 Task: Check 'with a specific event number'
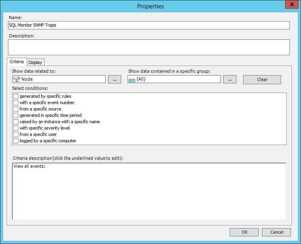(16, 103)
